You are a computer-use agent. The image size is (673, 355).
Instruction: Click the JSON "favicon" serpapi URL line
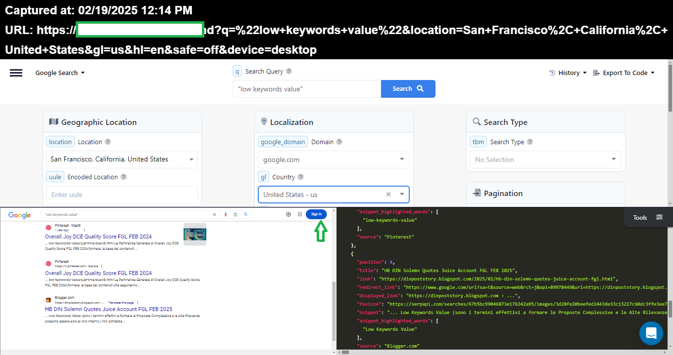512,304
